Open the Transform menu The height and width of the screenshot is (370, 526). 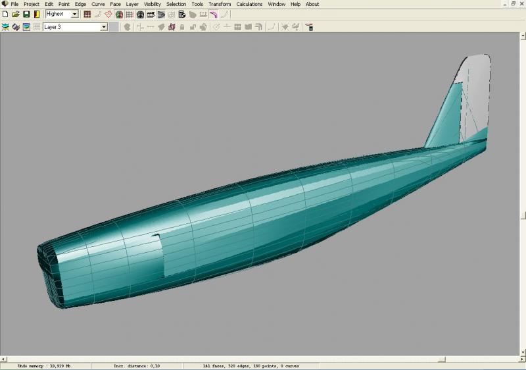[x=220, y=4]
